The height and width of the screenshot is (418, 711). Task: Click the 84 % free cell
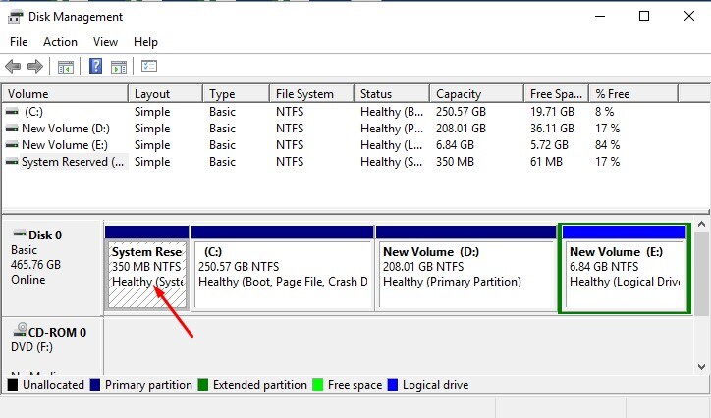click(x=608, y=145)
